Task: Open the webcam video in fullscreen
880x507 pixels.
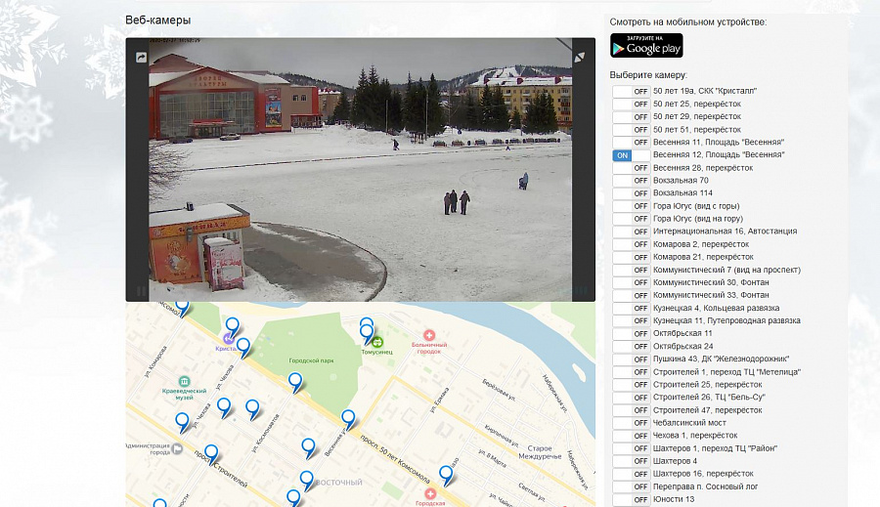Action: point(580,58)
